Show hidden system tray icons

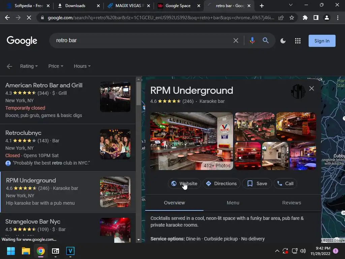coord(277,251)
